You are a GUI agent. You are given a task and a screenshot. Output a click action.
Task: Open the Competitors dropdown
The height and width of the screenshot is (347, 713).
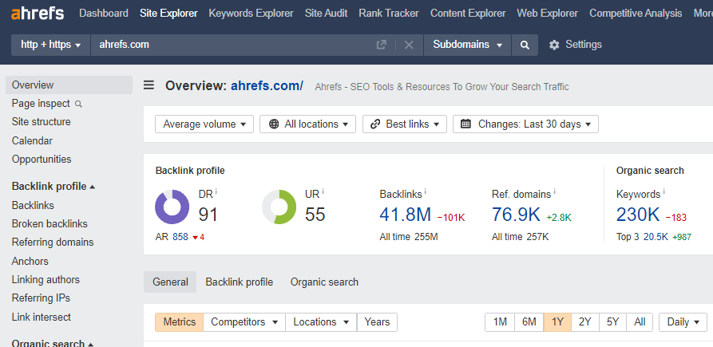point(244,322)
